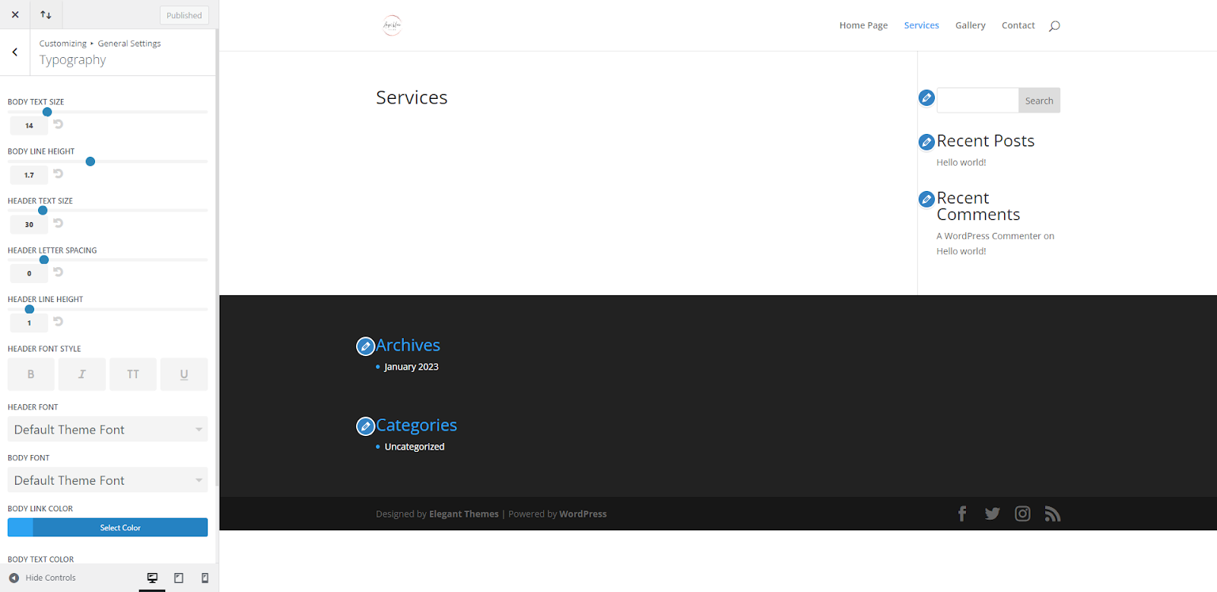Click the sidebar search input field
Screen dimensions: 1217x592
pos(977,100)
